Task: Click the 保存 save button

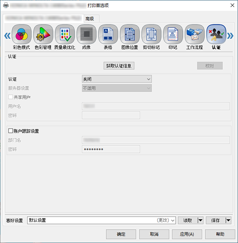Action: coord(215,220)
